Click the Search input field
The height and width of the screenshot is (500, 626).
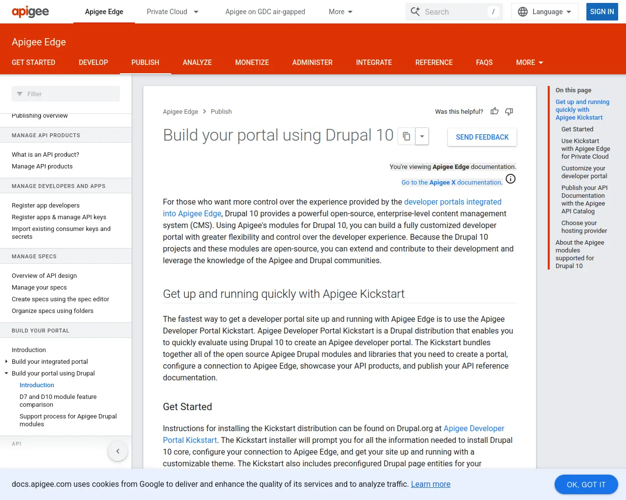coord(455,12)
